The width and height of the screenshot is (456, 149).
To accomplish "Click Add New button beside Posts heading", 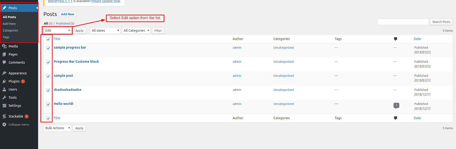I will pos(68,14).
